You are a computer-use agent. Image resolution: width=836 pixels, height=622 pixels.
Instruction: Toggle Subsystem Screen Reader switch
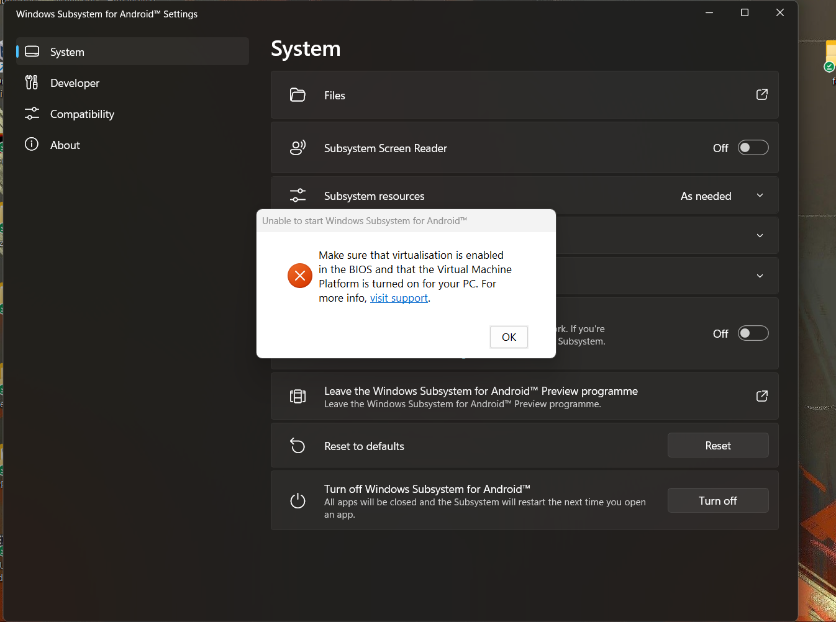coord(753,148)
